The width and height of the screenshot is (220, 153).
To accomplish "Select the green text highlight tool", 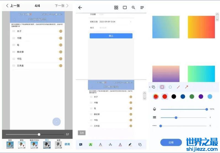I will (x=91, y=144).
